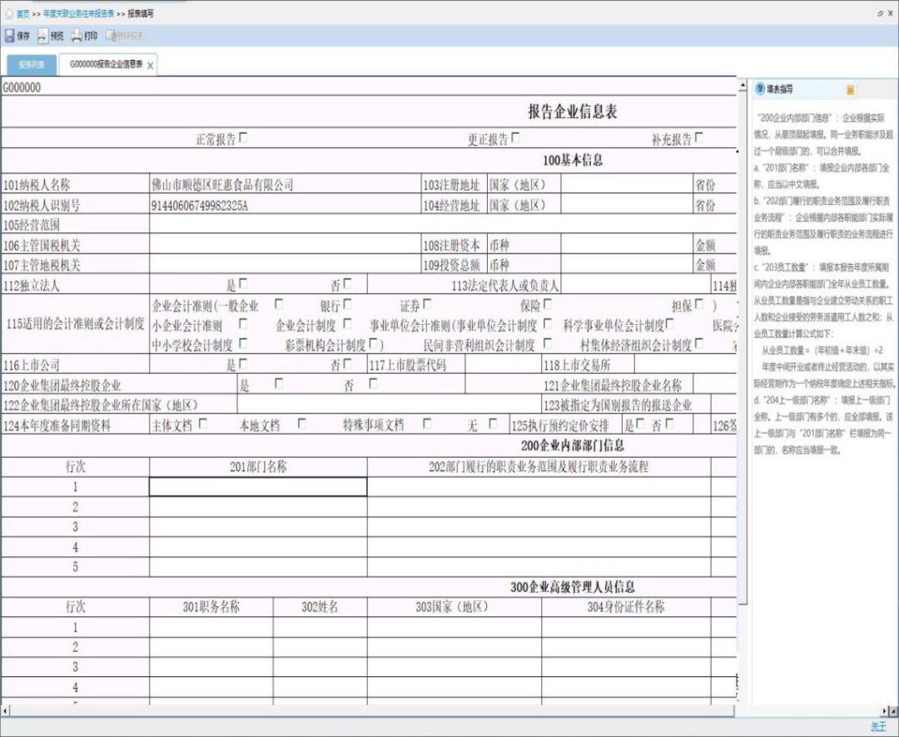This screenshot has height=737, width=899.
Task: Click the restore window icon at top right
Action: (x=880, y=13)
